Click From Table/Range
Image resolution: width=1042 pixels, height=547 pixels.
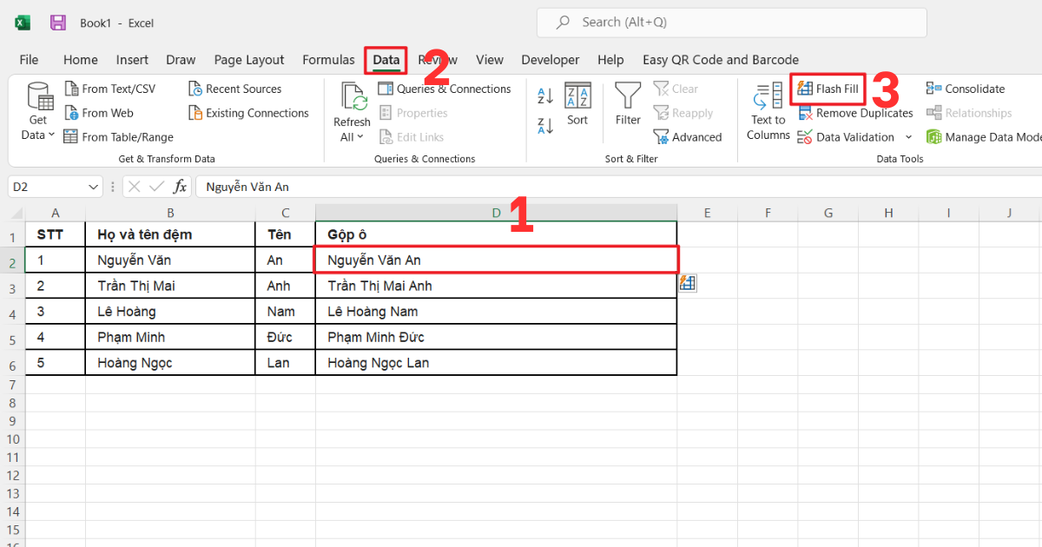point(119,137)
